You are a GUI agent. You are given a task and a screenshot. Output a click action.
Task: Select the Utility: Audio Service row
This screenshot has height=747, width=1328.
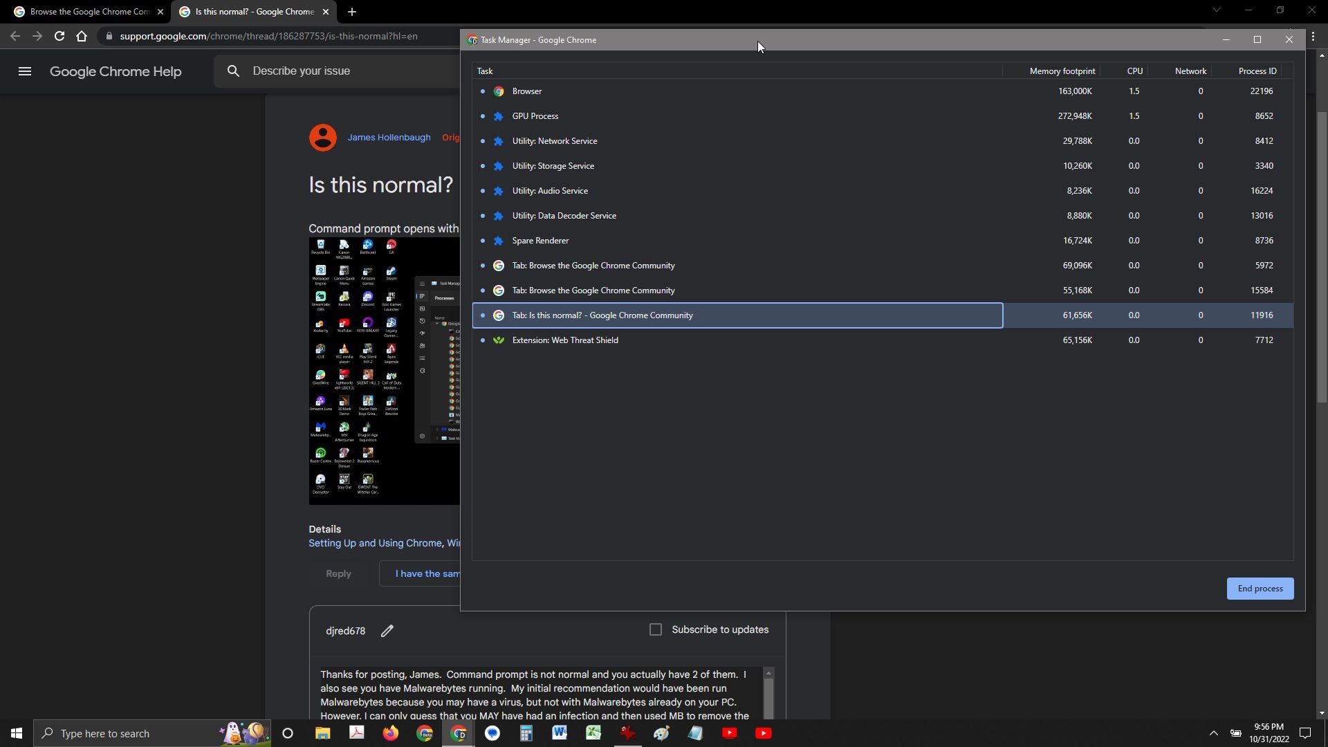point(883,191)
